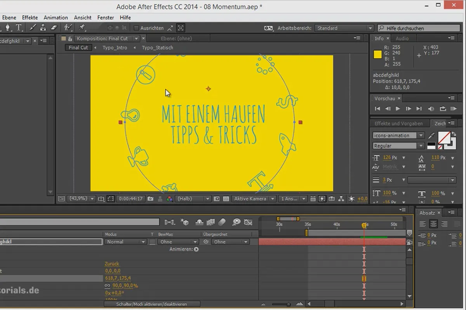Open the Aktive Kamera dropdown
Screen dimensions: 466x310
254,199
